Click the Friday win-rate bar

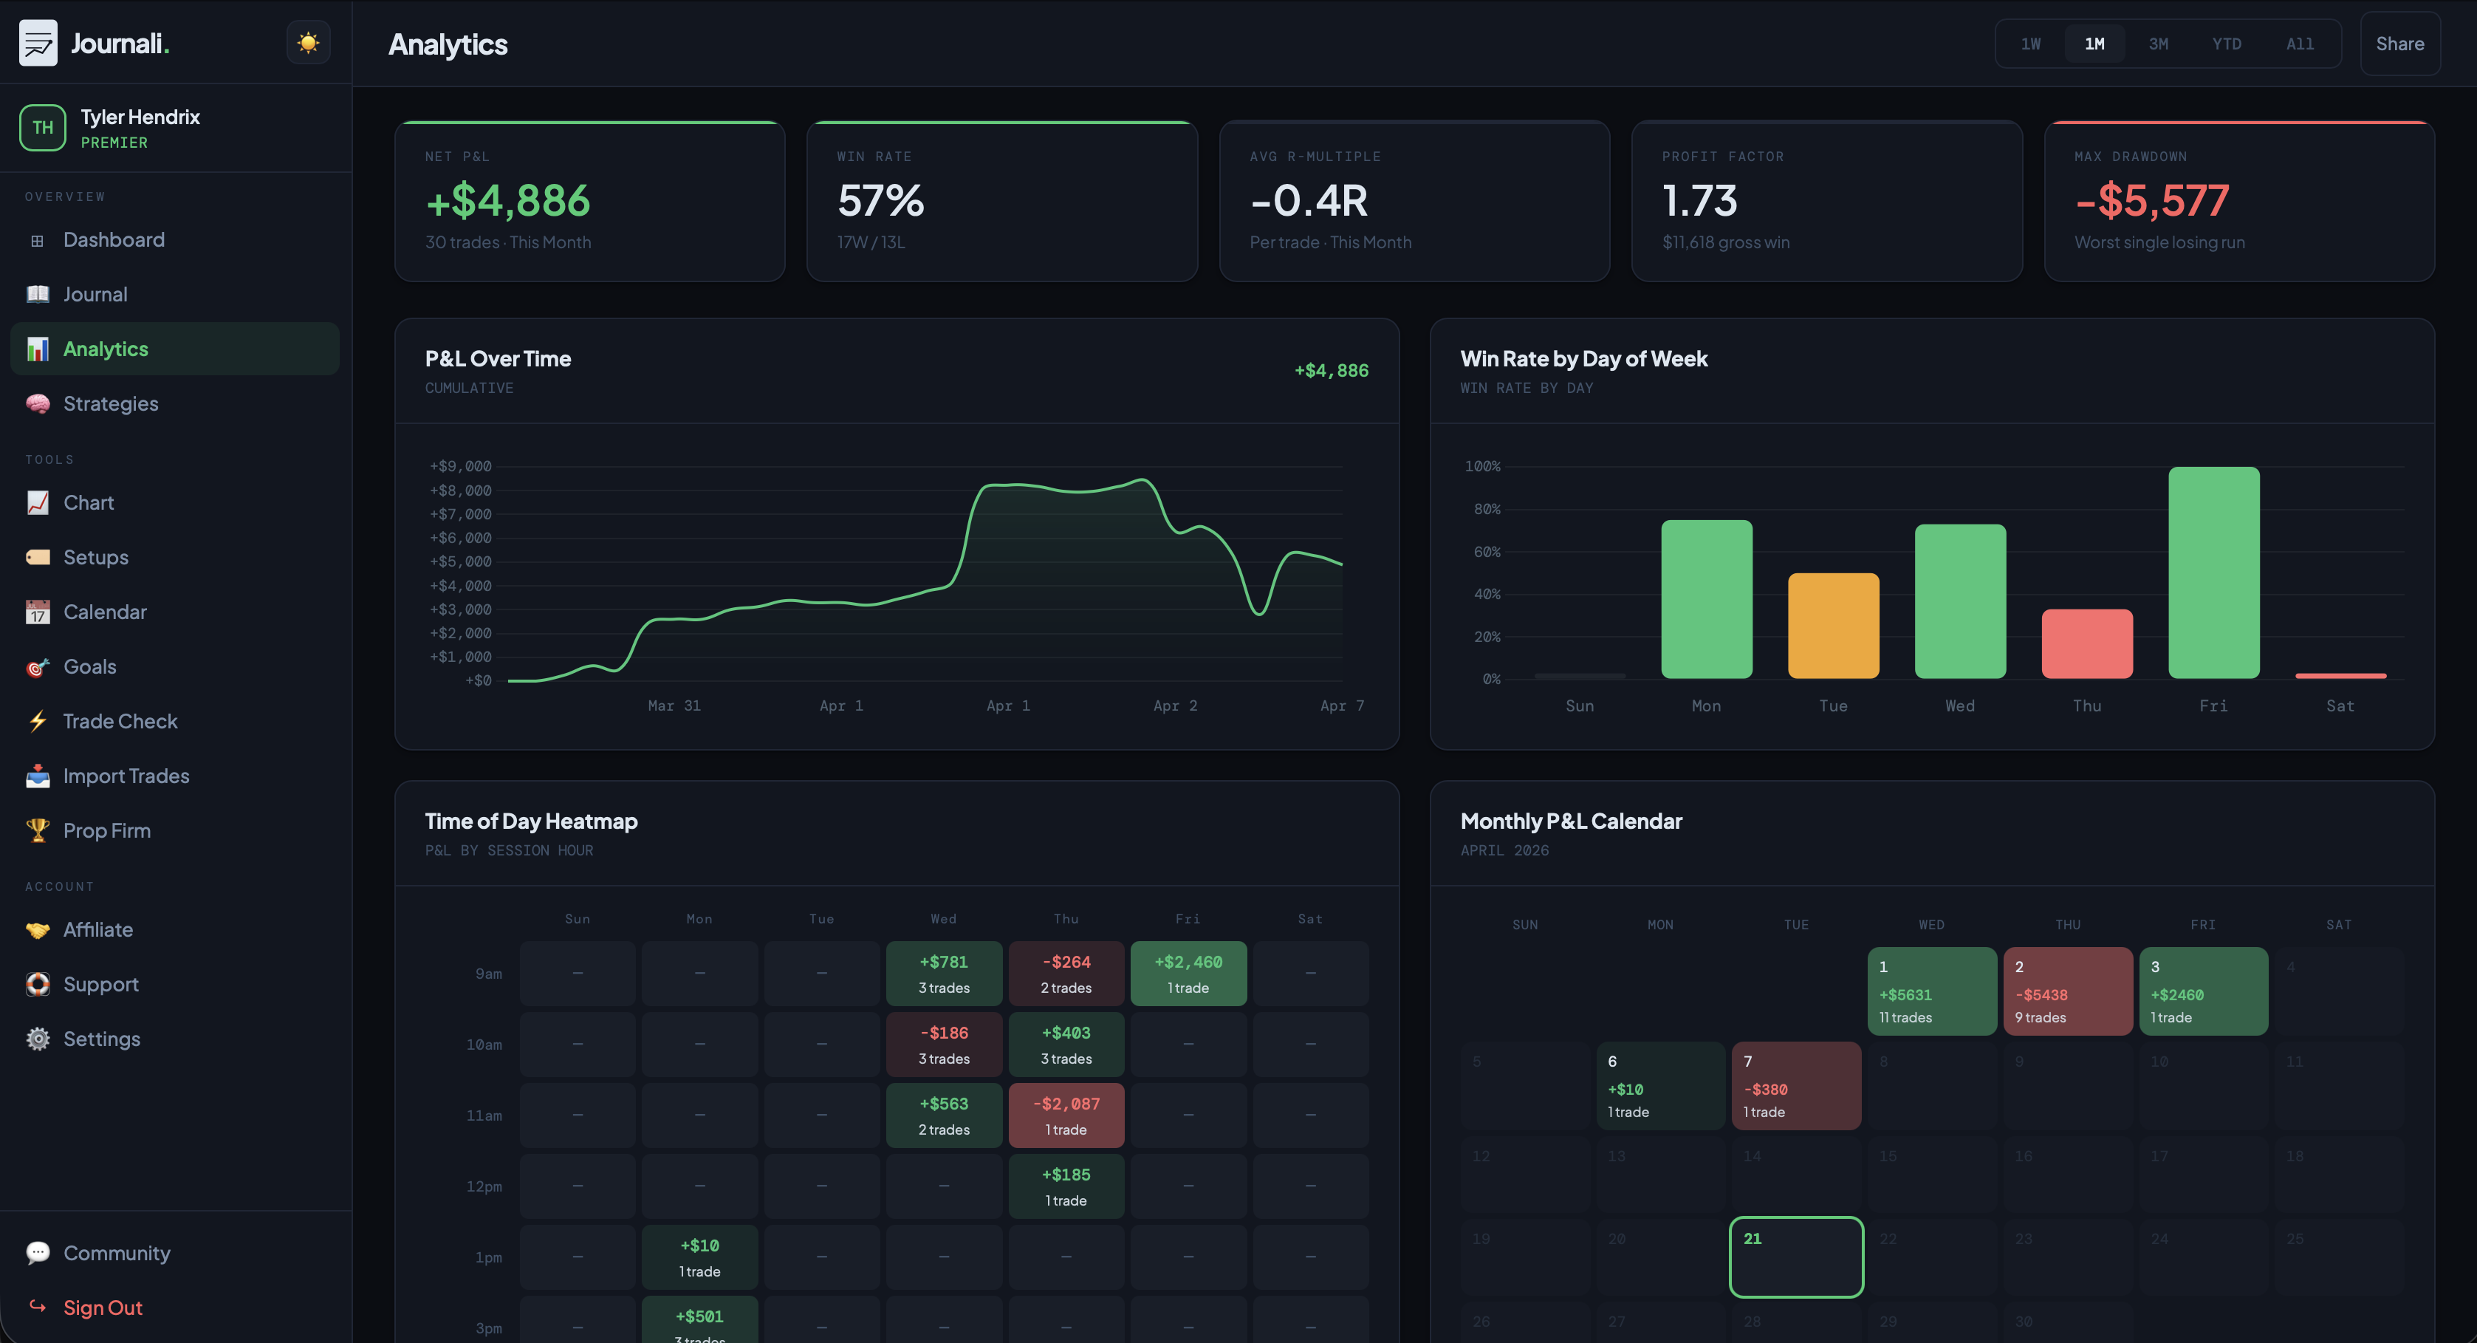point(2213,573)
